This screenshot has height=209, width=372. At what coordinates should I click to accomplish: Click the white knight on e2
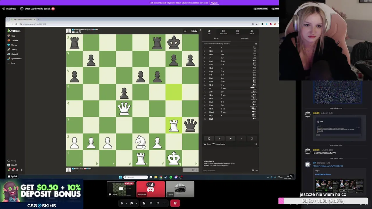click(x=141, y=142)
